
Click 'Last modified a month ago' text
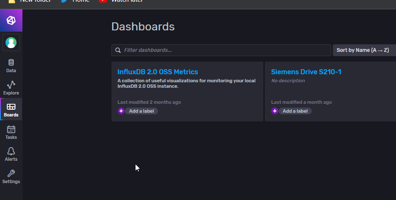(x=301, y=102)
